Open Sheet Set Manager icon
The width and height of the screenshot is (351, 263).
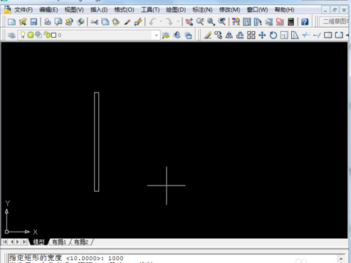pos(269,22)
